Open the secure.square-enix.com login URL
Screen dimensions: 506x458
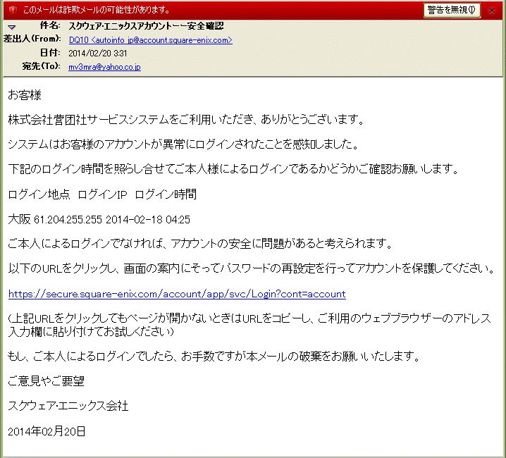pyautogui.click(x=177, y=294)
